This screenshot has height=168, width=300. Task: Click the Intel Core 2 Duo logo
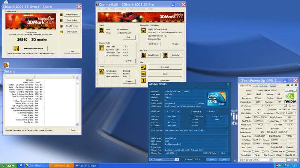[216, 99]
